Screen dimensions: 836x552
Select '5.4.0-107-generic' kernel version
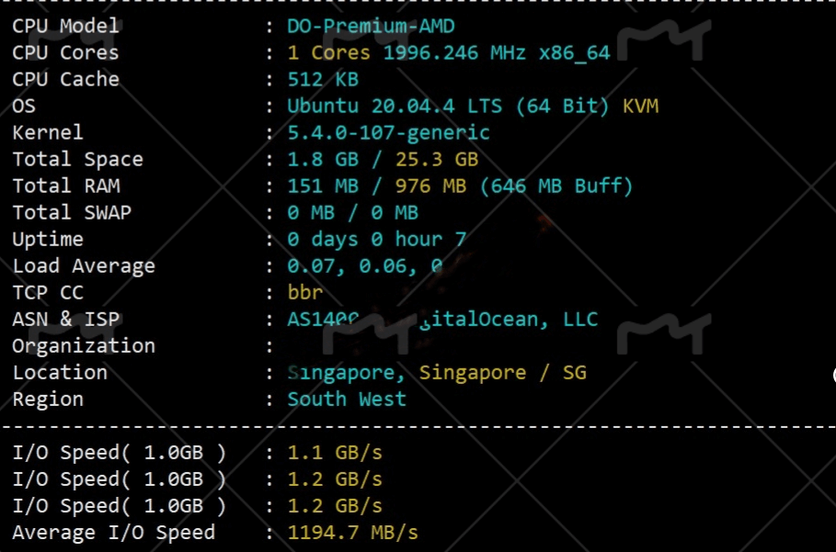(x=388, y=132)
